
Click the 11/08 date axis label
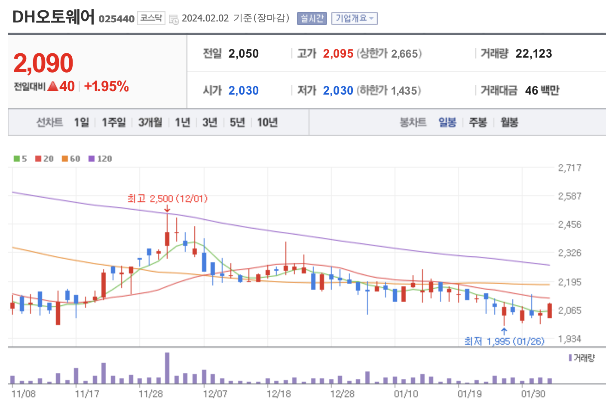[x=23, y=394]
